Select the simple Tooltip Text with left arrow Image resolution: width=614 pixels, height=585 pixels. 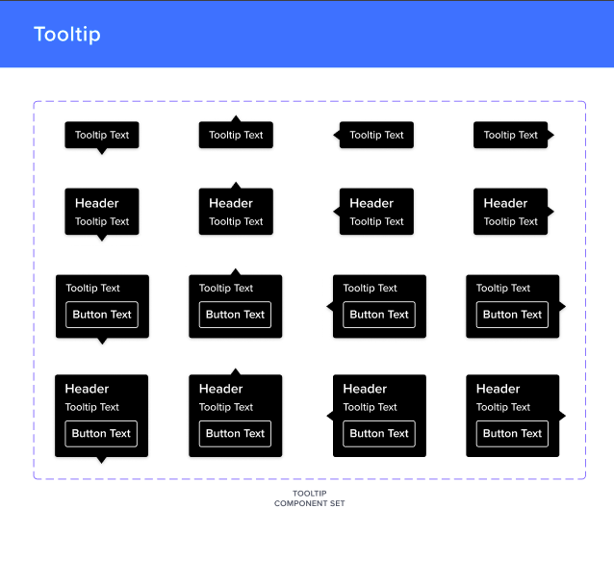[x=376, y=135]
